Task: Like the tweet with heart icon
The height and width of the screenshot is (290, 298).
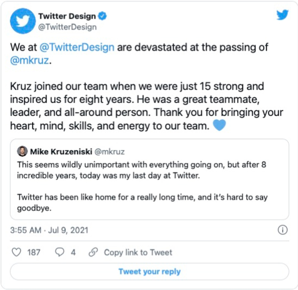Action: 17,252
